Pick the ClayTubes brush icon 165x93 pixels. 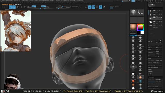pyautogui.click(x=140, y=41)
